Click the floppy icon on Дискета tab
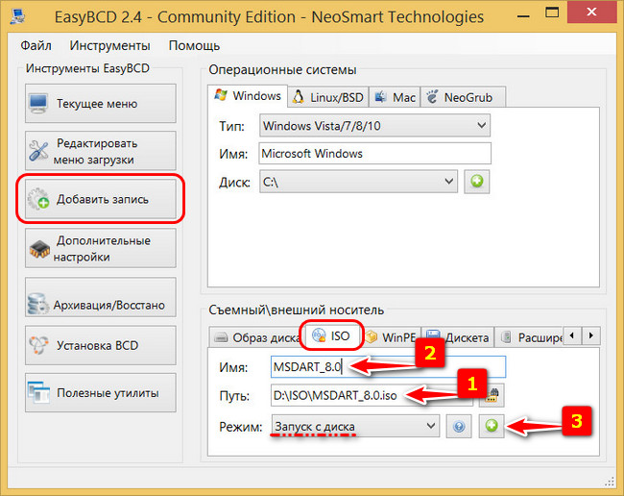Viewport: 624px width, 496px height. pyautogui.click(x=433, y=336)
